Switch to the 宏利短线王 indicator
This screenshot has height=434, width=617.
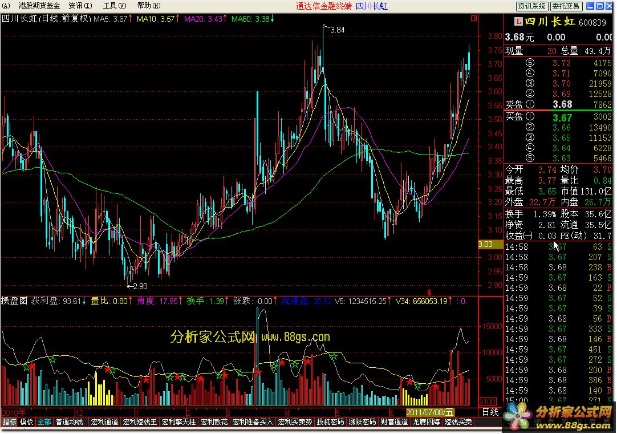pos(140,422)
